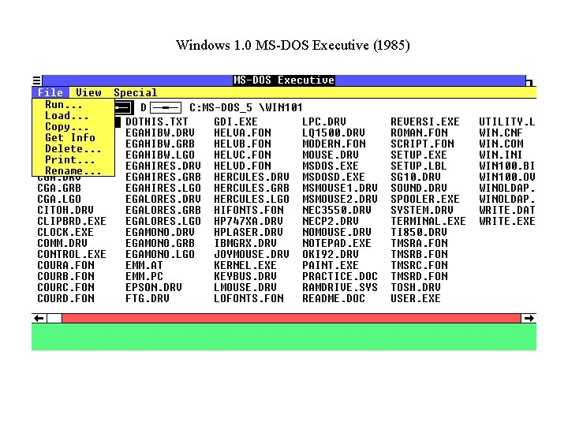
Task: Select the file CONTROL.EXE
Action: (72, 254)
